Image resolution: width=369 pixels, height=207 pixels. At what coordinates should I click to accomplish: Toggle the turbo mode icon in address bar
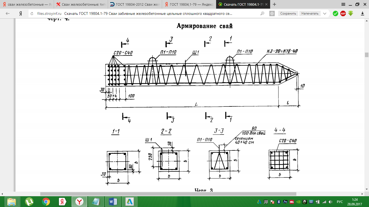point(272,13)
